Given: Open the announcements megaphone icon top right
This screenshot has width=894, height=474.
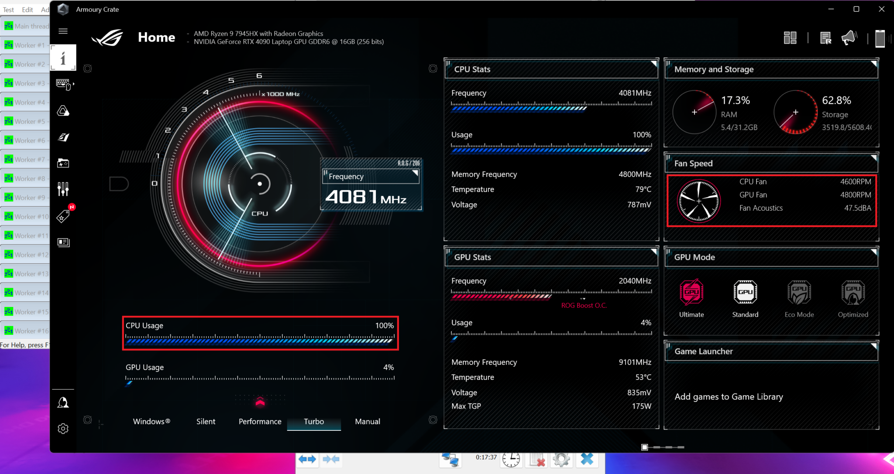Looking at the screenshot, I should (x=849, y=38).
